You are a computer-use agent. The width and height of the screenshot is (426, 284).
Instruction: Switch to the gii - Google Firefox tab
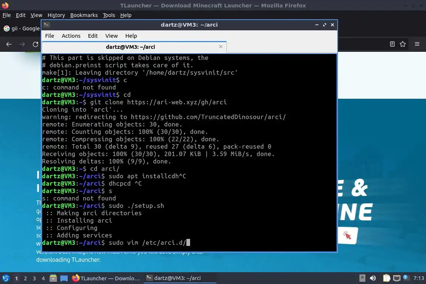[x=22, y=28]
